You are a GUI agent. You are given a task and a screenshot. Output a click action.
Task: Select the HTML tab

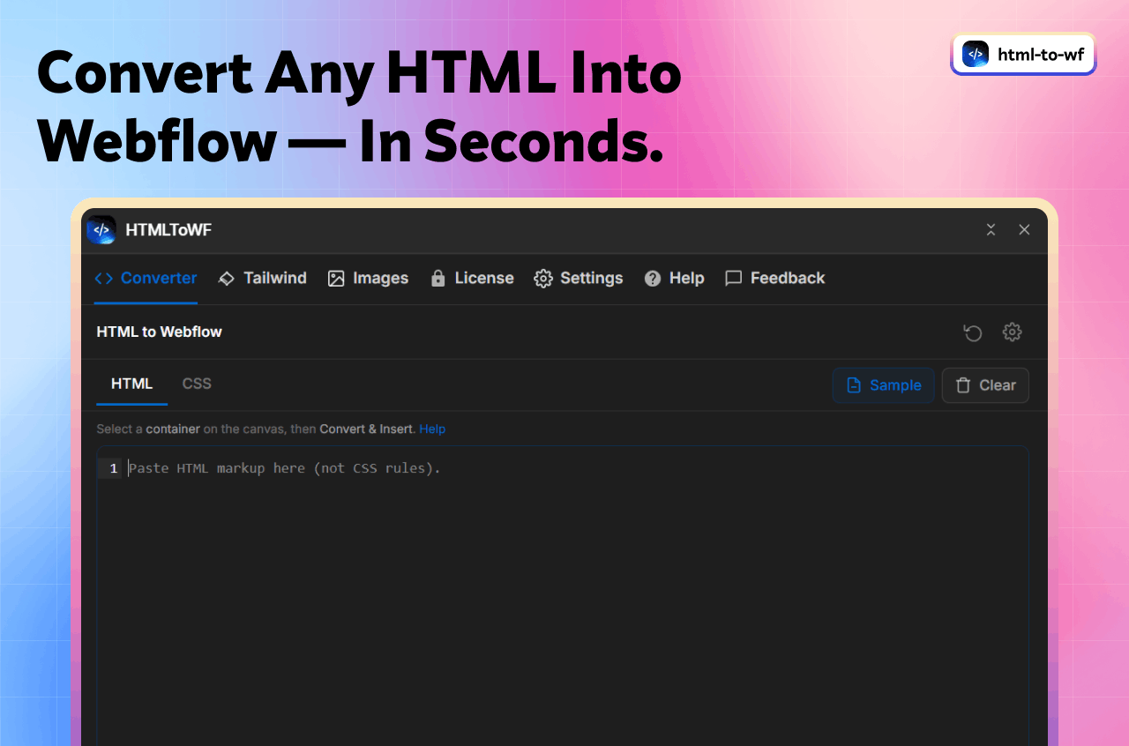[x=131, y=384]
